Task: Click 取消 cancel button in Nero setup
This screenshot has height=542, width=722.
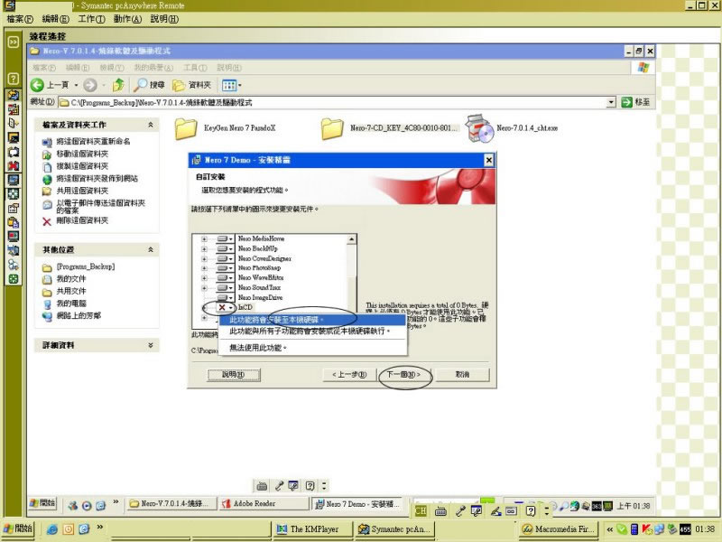Action: (462, 374)
